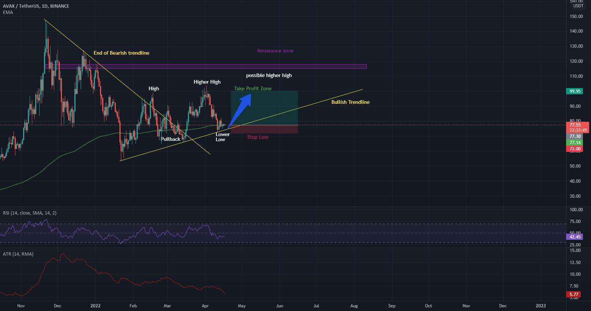Click the 30.00 price axis label
591x311 pixels.
[575, 196]
